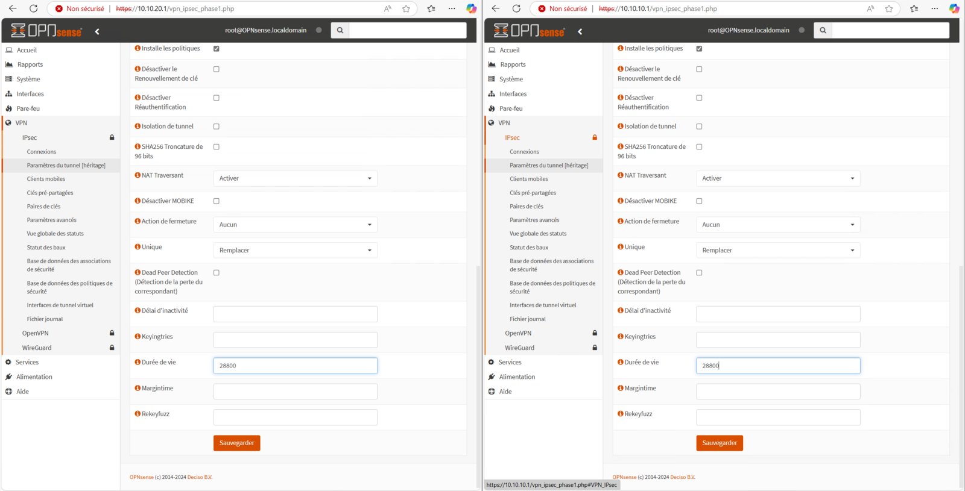Click the lock icon beside OpenVPN in the 10.10.10.1 sidebar
The image size is (965, 491).
click(x=595, y=333)
